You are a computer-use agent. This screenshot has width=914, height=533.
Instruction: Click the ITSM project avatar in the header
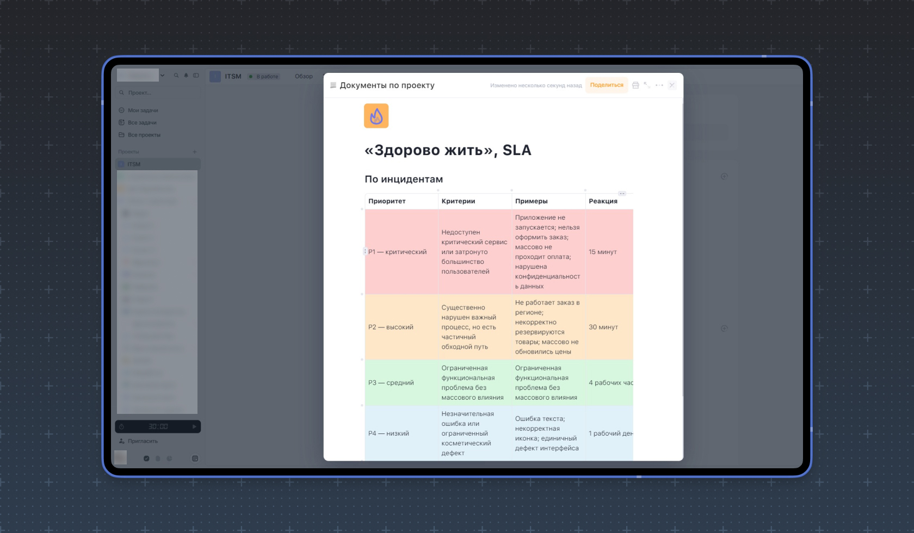coord(215,77)
